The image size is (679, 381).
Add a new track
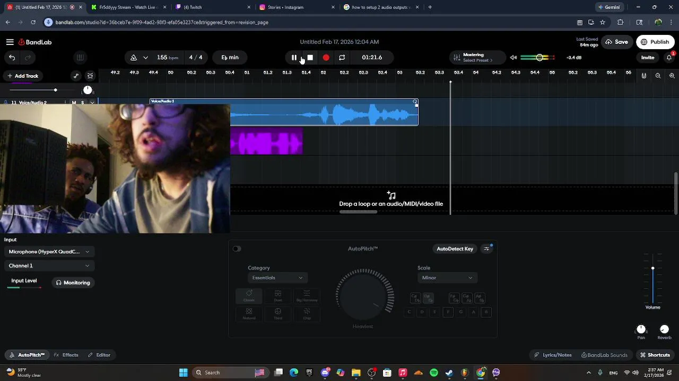(x=22, y=76)
